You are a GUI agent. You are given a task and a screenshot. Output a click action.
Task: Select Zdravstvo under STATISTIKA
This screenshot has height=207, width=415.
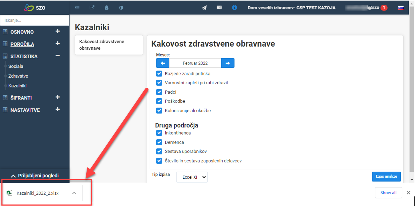pos(18,76)
